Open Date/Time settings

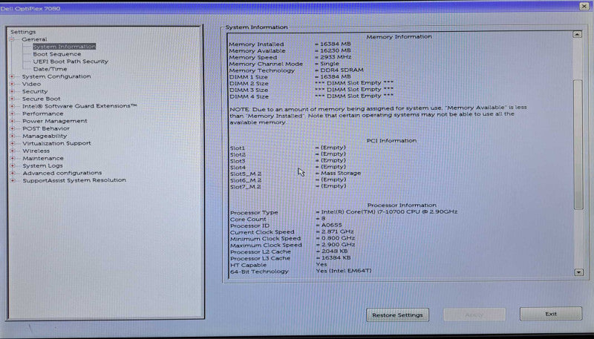point(50,69)
